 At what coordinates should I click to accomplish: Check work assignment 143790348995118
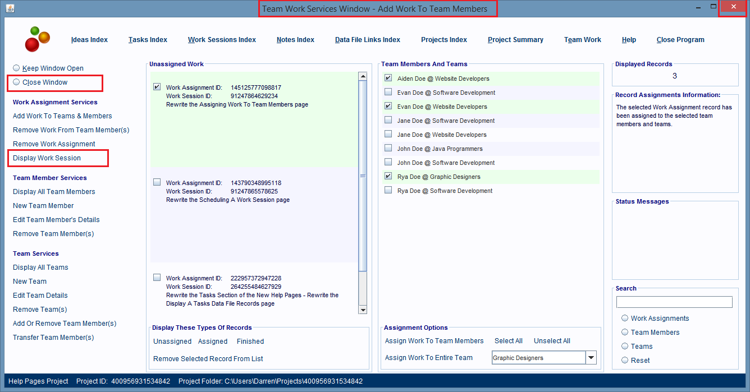157,182
